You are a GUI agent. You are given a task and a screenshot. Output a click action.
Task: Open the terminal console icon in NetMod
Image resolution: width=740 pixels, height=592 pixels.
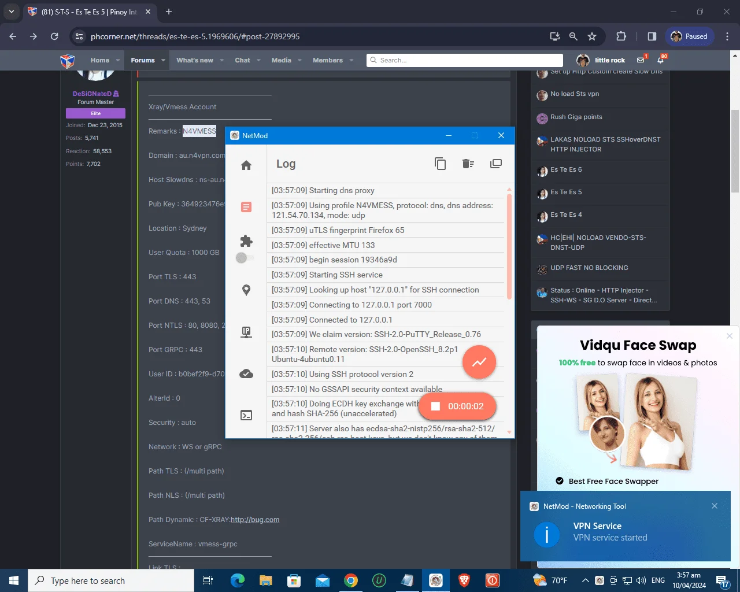point(246,415)
